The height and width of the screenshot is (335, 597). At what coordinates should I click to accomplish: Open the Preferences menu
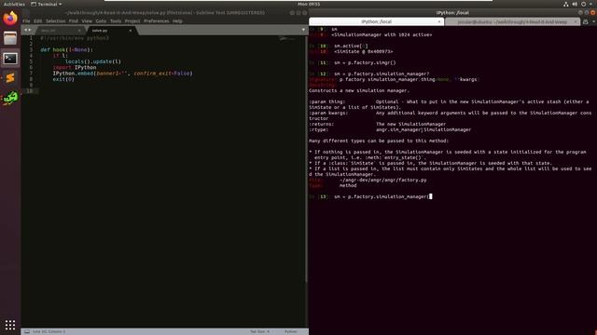(157, 20)
